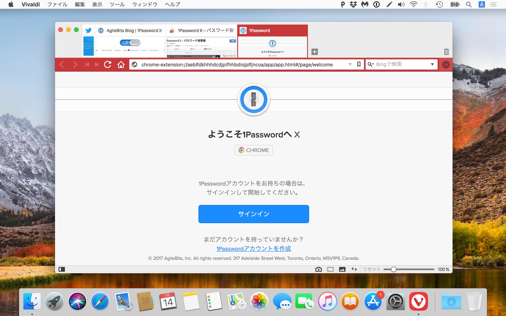Click the 1Password keyhole logo

(x=254, y=99)
